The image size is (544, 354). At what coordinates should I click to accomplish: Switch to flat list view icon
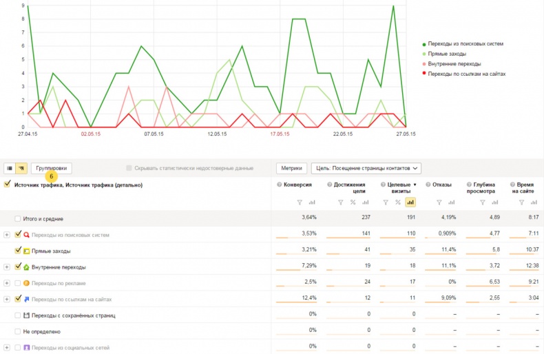coord(10,168)
